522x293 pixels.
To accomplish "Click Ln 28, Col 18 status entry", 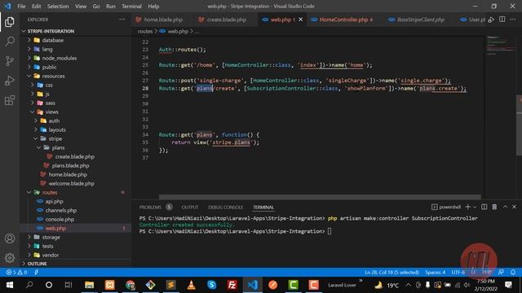I will coord(391,273).
